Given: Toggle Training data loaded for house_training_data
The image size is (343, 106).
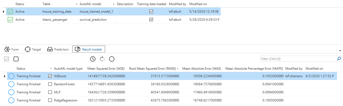Looking at the screenshot, I should pyautogui.click(x=151, y=12).
